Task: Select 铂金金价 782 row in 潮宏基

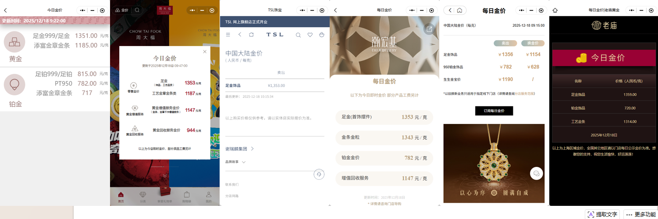Action: tap(384, 158)
